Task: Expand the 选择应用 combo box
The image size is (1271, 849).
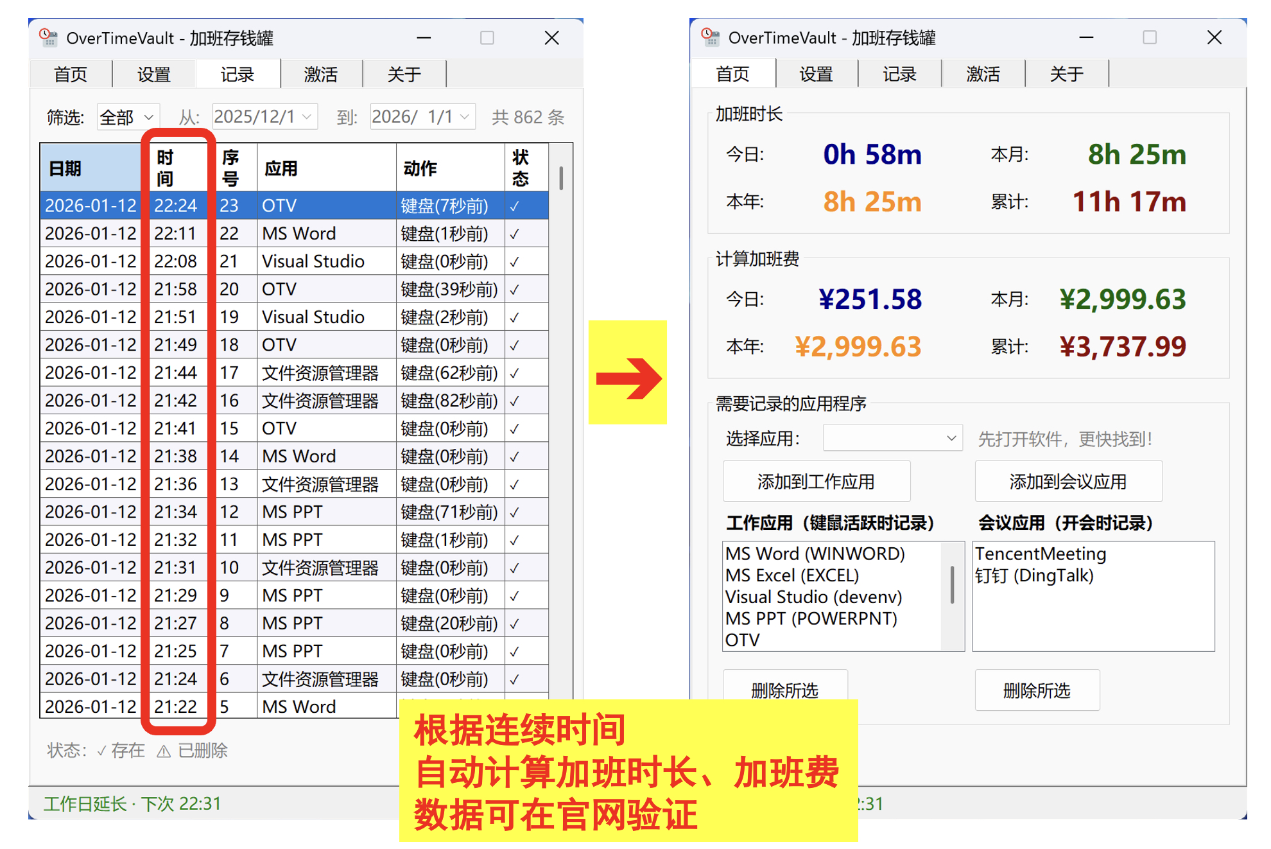Action: click(892, 437)
